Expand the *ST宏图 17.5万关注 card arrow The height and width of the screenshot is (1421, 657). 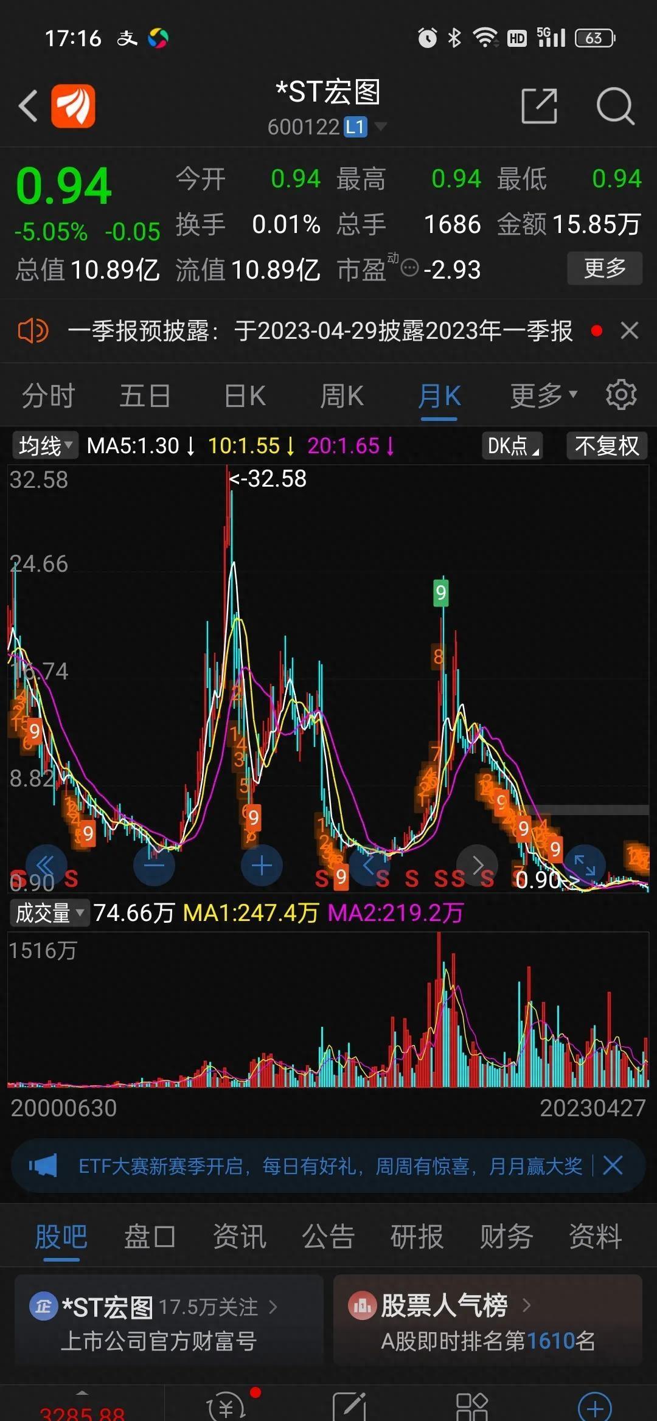[x=273, y=1307]
